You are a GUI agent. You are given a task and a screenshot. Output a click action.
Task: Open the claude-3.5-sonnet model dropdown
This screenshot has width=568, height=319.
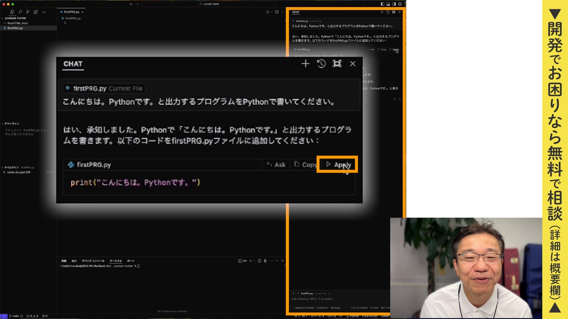point(303,308)
